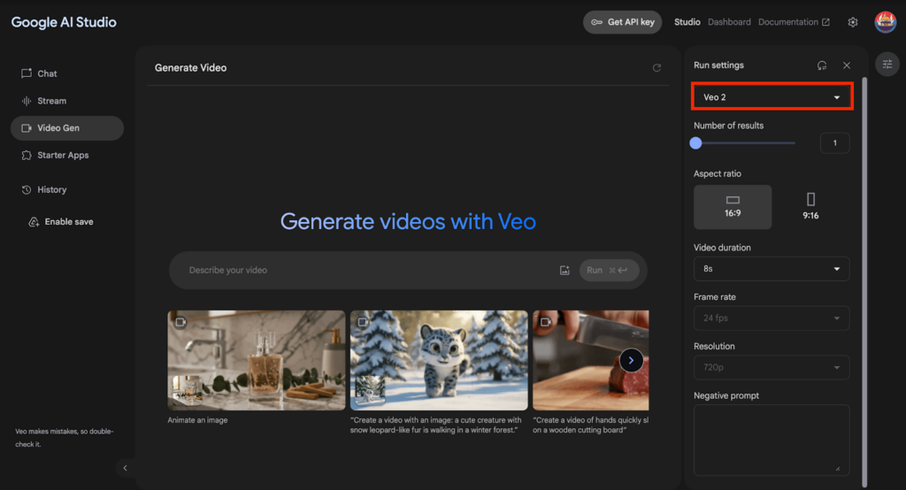906x490 pixels.
Task: Open the Frame rate 24 fps dropdown
Action: point(772,318)
